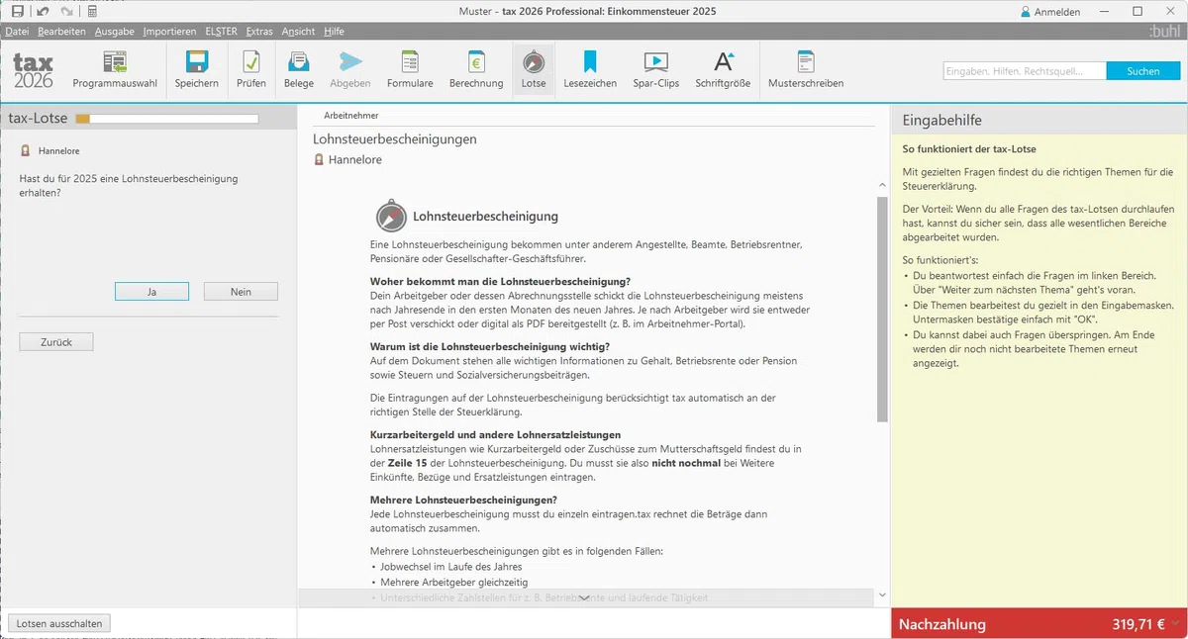Go back with the Zurück button
The image size is (1188, 639).
(56, 341)
